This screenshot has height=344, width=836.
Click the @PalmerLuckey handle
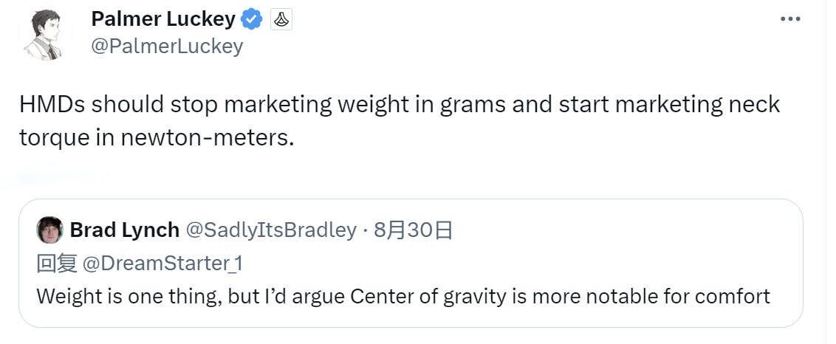click(x=166, y=46)
